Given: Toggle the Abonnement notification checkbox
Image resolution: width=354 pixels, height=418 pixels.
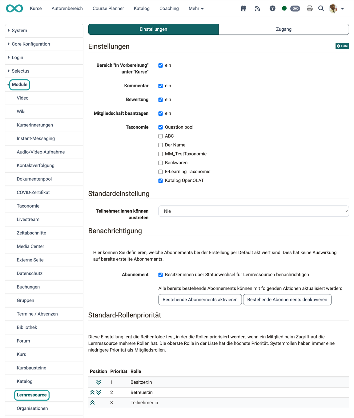Looking at the screenshot, I should click(160, 275).
